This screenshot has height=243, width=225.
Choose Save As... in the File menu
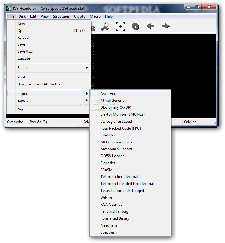[49, 51]
